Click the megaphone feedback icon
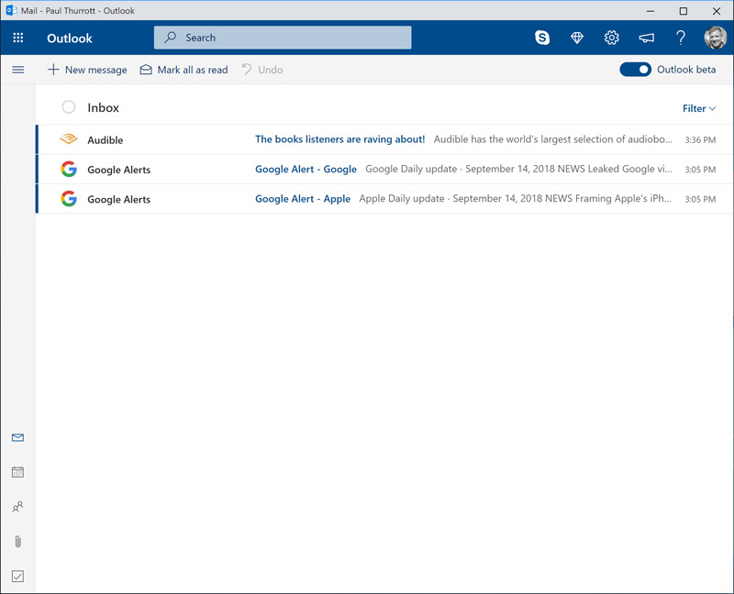The width and height of the screenshot is (734, 594). pyautogui.click(x=647, y=38)
